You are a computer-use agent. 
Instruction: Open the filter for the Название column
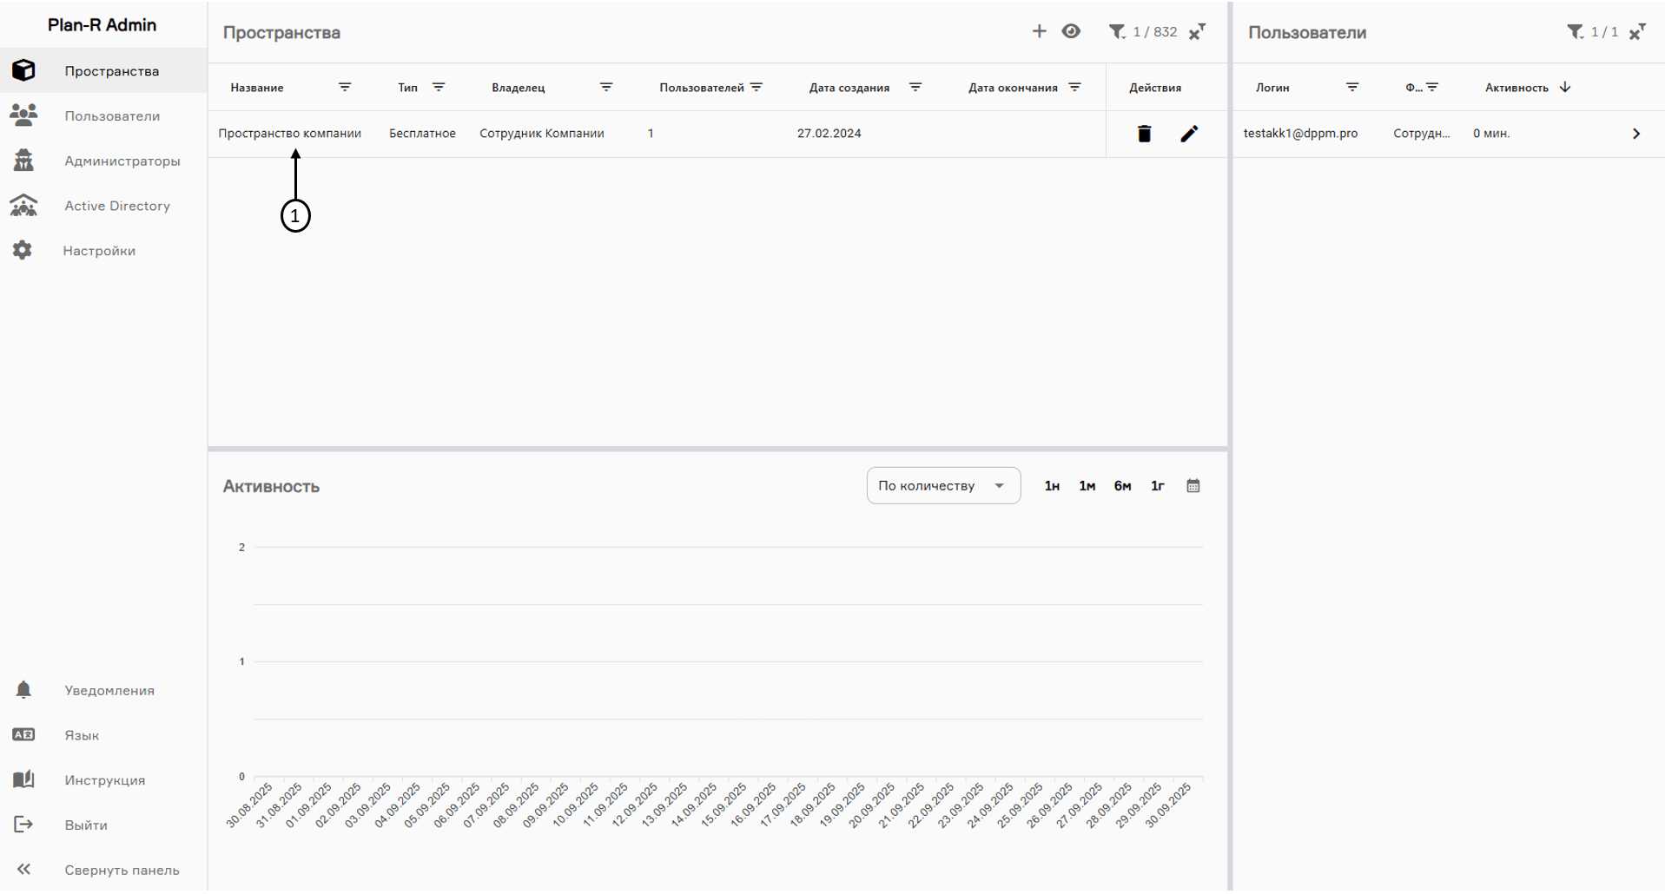click(x=345, y=88)
